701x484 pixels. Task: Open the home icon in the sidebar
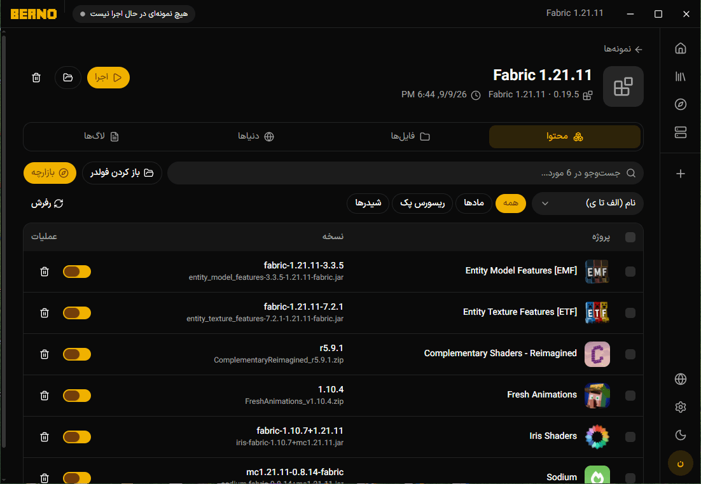click(x=680, y=48)
